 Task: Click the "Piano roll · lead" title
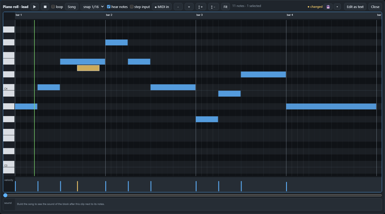click(16, 7)
